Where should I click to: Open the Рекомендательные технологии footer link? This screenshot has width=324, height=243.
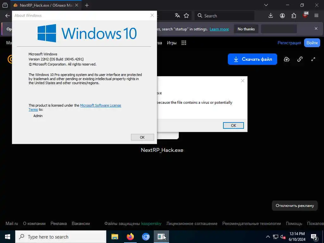click(252, 224)
